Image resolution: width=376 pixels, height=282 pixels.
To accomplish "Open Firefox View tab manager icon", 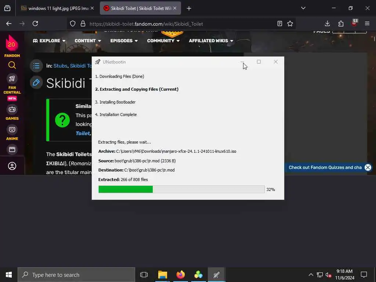I will (7, 8).
